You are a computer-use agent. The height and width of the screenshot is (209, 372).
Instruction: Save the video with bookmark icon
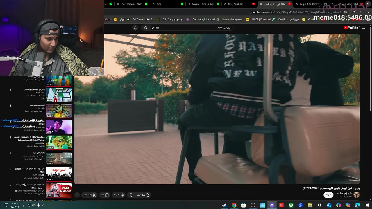click(x=105, y=195)
